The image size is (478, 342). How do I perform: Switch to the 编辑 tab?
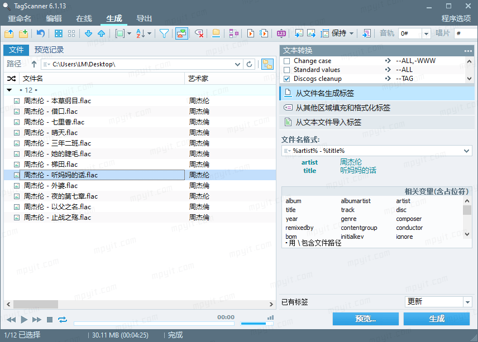coord(54,18)
